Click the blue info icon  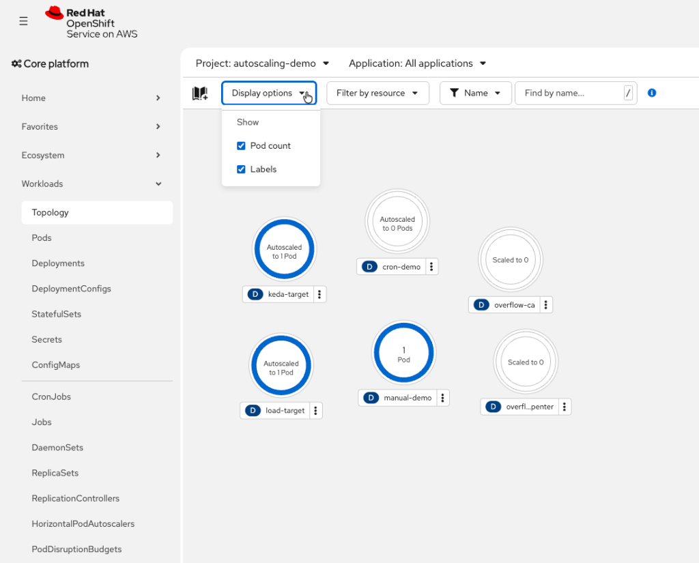(652, 93)
